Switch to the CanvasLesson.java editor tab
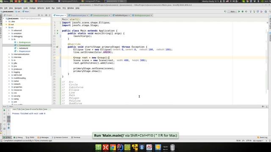The image size is (271, 152). click(x=100, y=15)
